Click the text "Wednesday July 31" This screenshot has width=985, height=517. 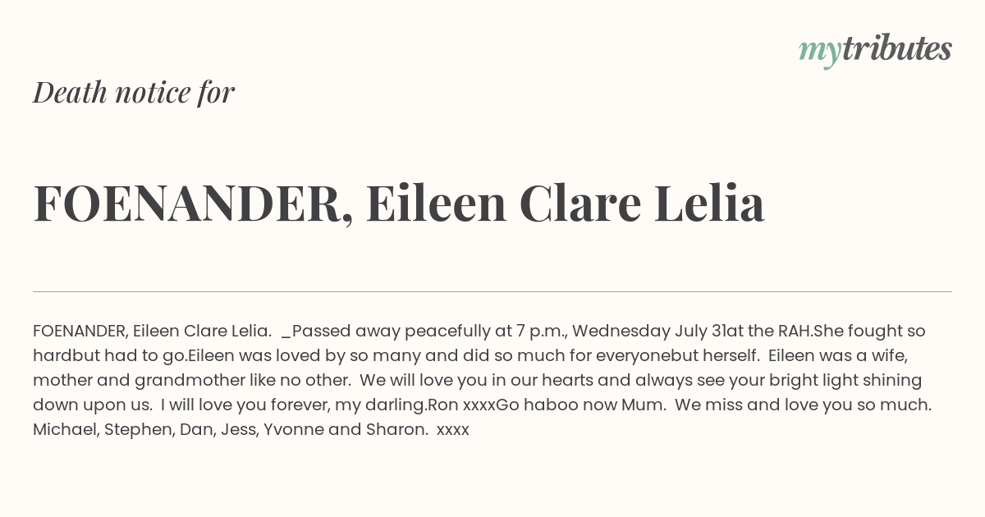coord(649,332)
